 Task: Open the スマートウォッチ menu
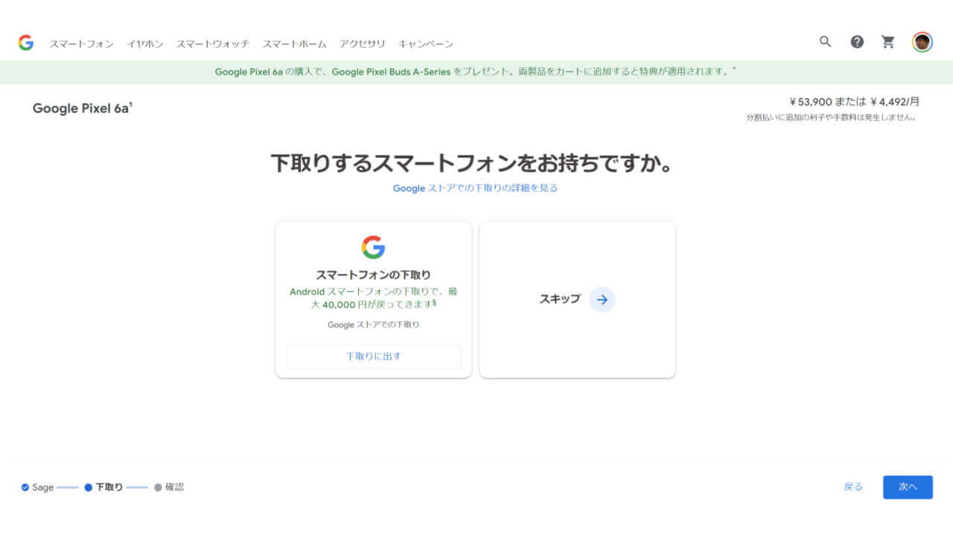pos(212,44)
